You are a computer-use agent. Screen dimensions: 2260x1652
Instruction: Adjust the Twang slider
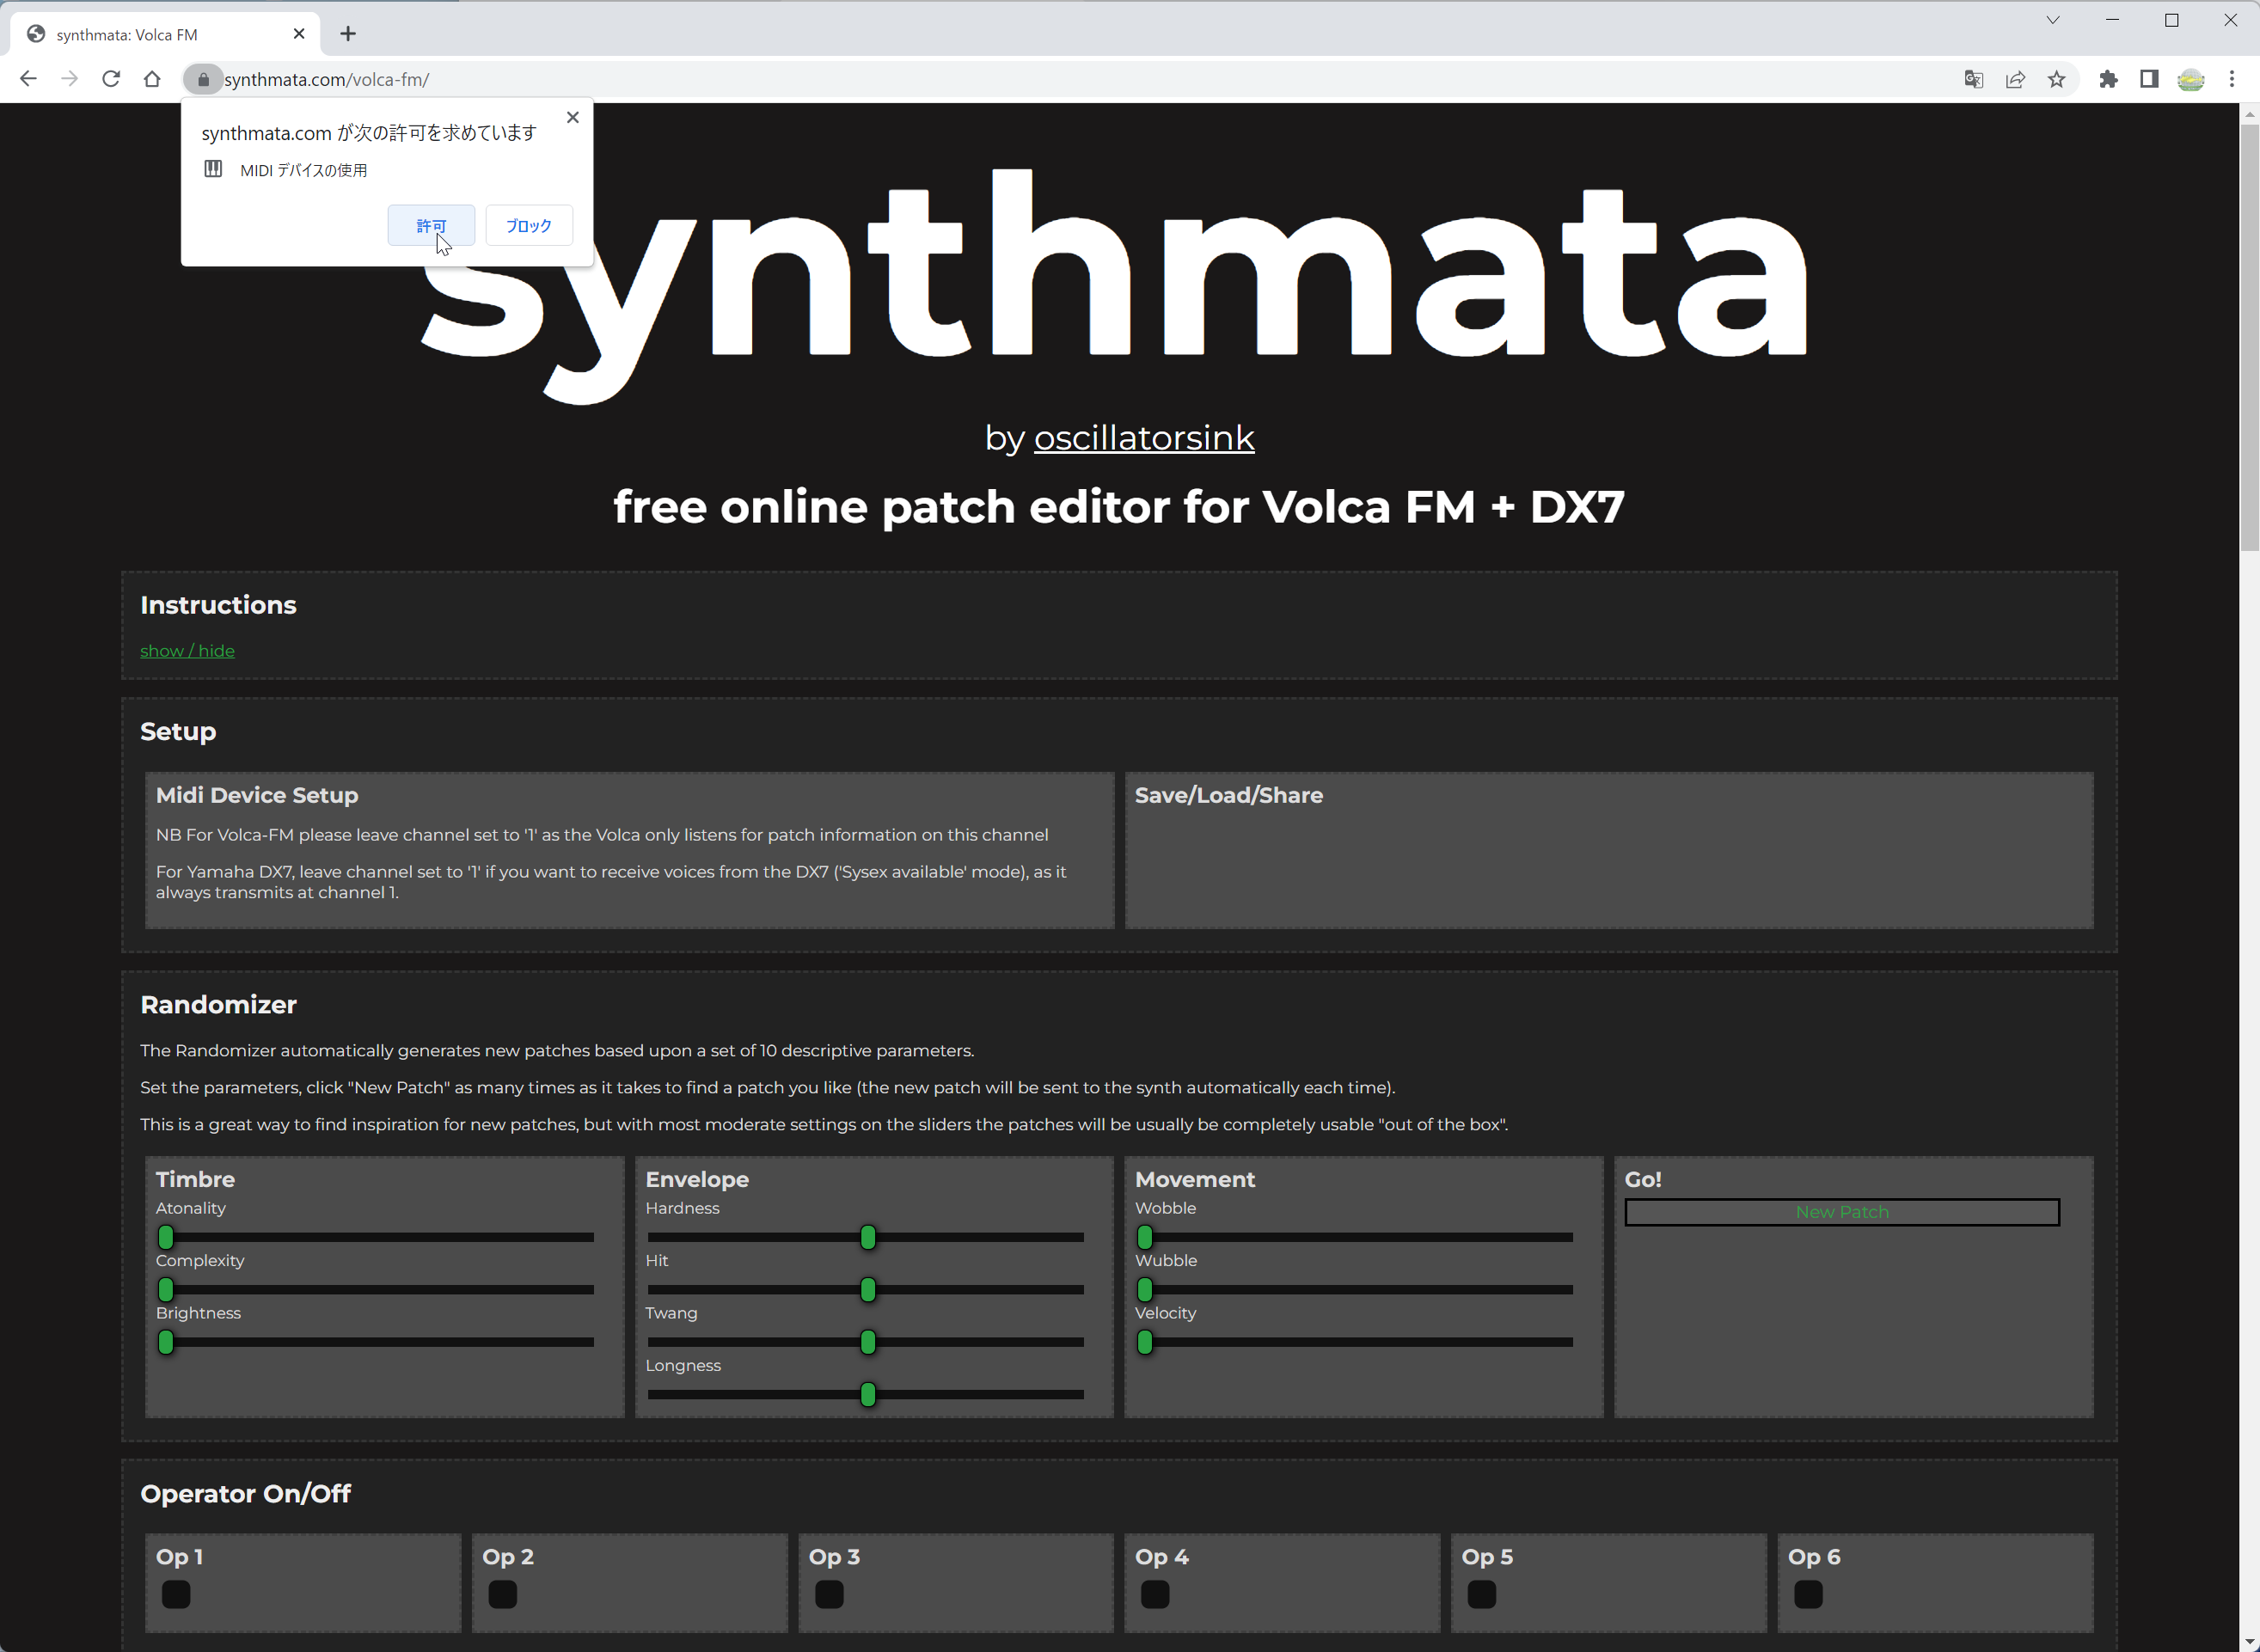coord(865,1342)
